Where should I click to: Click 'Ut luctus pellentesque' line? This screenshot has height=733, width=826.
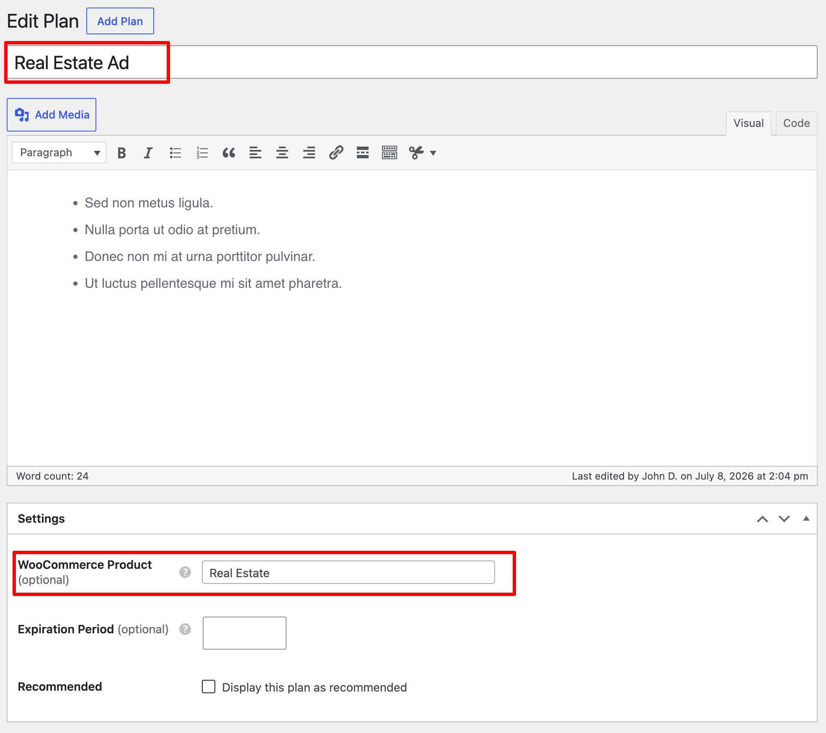pos(213,283)
